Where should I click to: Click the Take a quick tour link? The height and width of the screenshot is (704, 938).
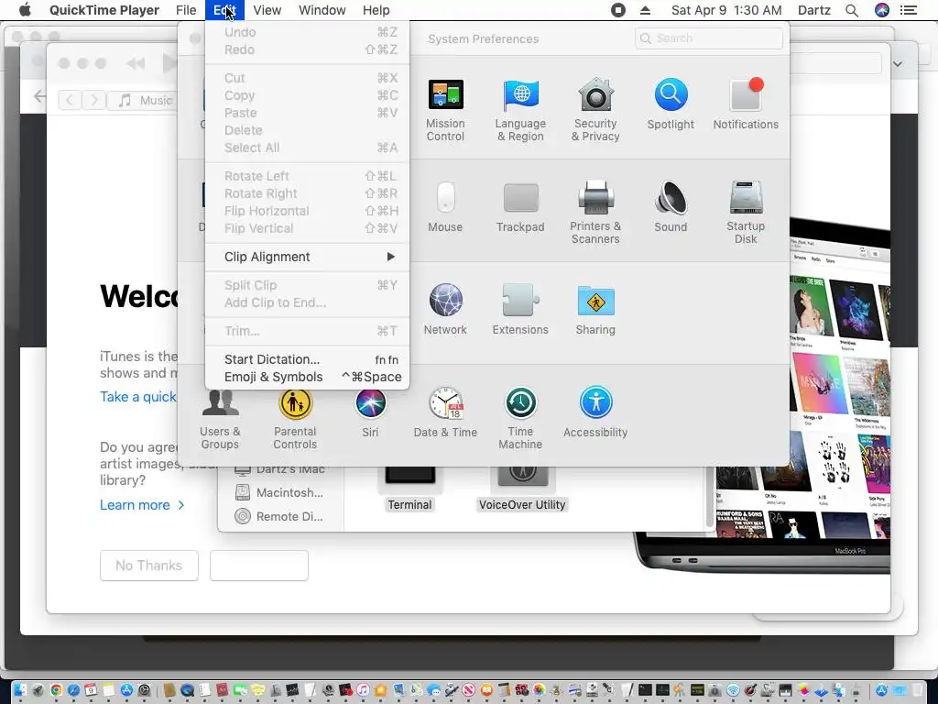[138, 397]
